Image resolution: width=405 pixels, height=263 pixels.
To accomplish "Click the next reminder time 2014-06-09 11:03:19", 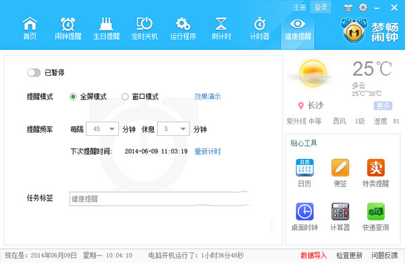I will click(x=157, y=151).
